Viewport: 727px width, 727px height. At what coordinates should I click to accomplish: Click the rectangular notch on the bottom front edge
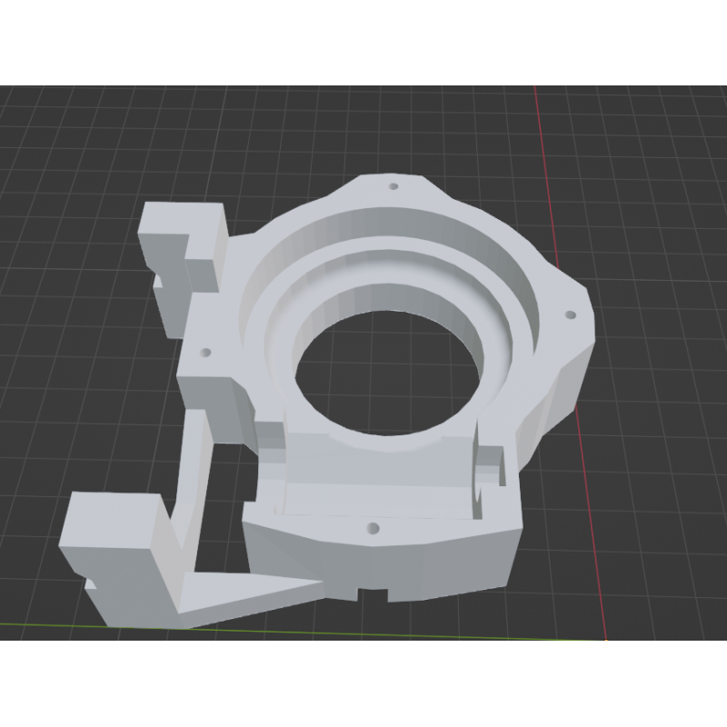click(x=373, y=593)
